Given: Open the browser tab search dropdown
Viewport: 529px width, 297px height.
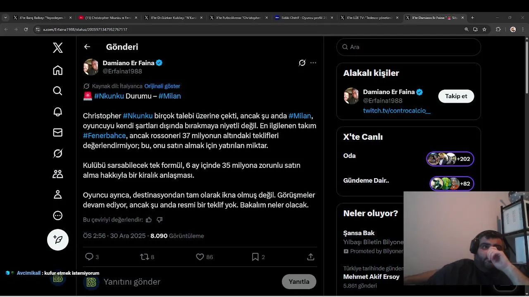Looking at the screenshot, I should (x=5, y=18).
